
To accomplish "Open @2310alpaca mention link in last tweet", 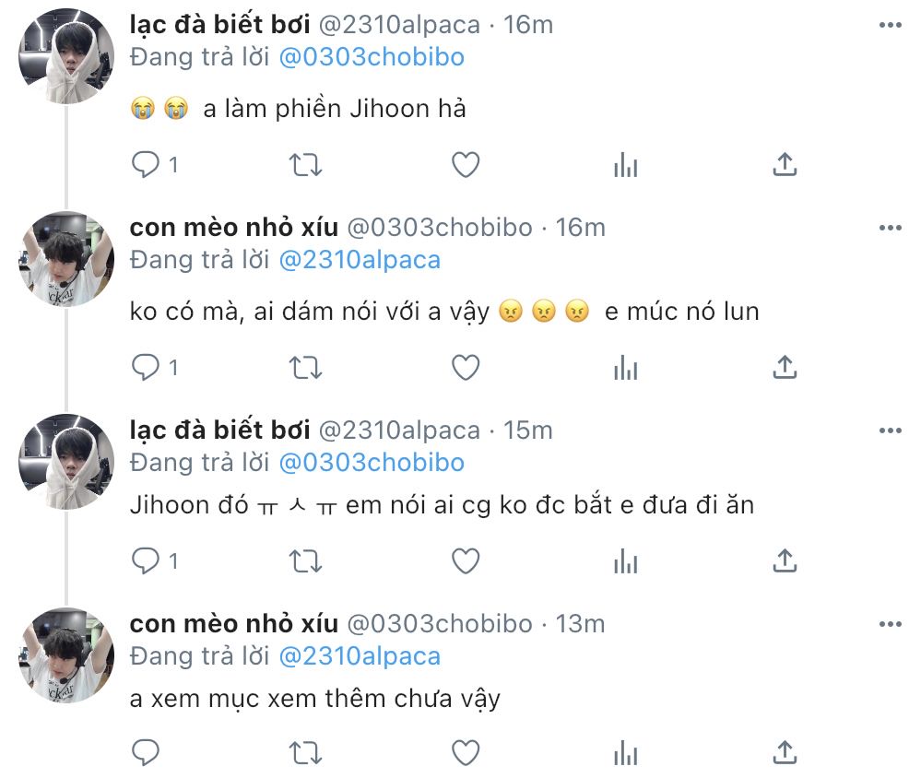I will [360, 656].
